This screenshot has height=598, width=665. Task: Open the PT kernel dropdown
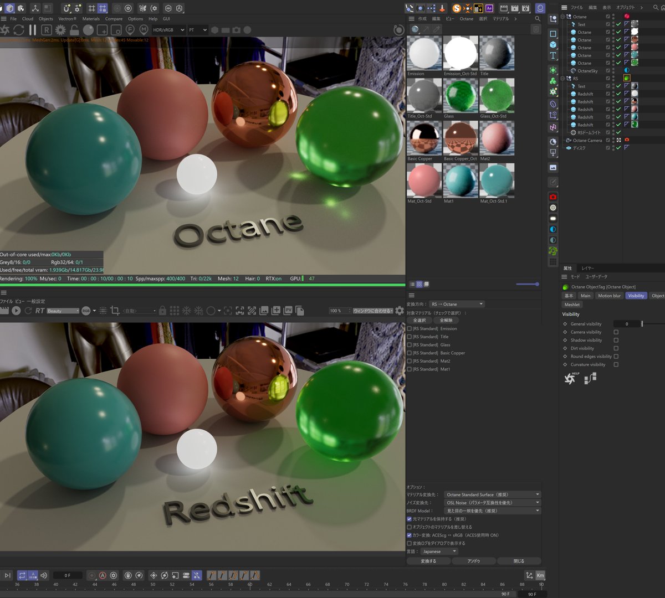click(198, 30)
